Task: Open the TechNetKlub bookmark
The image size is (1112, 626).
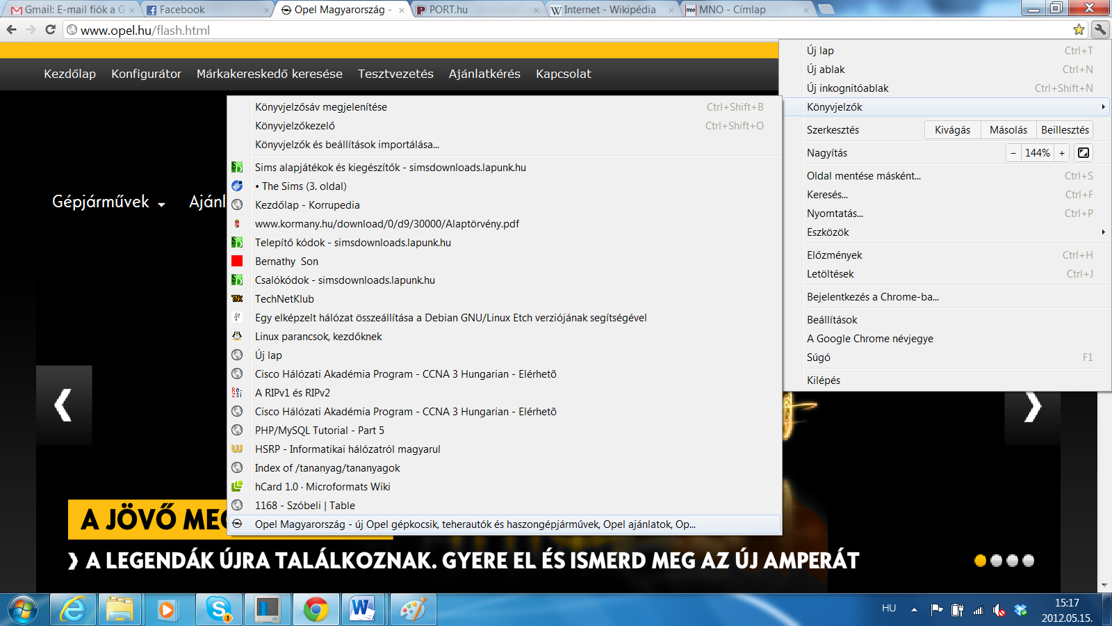Action: (x=504, y=299)
